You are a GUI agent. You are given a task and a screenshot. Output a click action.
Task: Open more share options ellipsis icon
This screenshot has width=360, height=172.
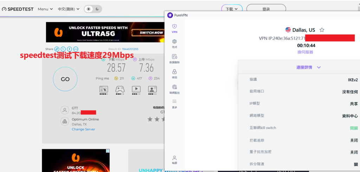tap(76, 49)
